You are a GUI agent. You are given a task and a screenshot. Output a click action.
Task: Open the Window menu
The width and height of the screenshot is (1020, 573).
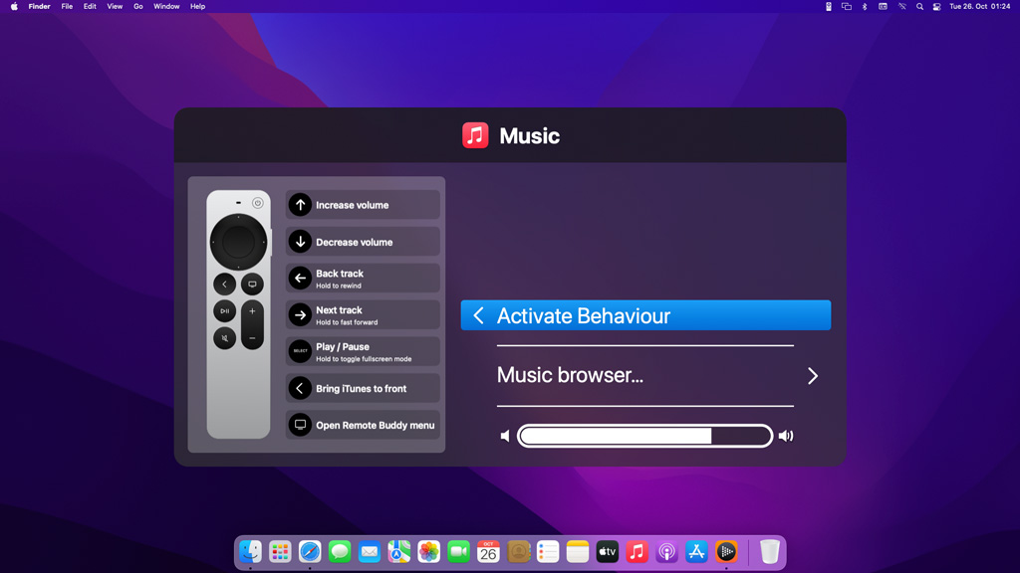pos(166,7)
